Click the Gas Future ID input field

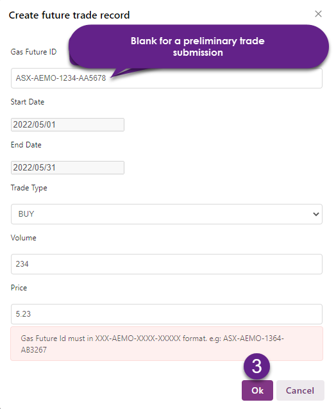click(167, 78)
